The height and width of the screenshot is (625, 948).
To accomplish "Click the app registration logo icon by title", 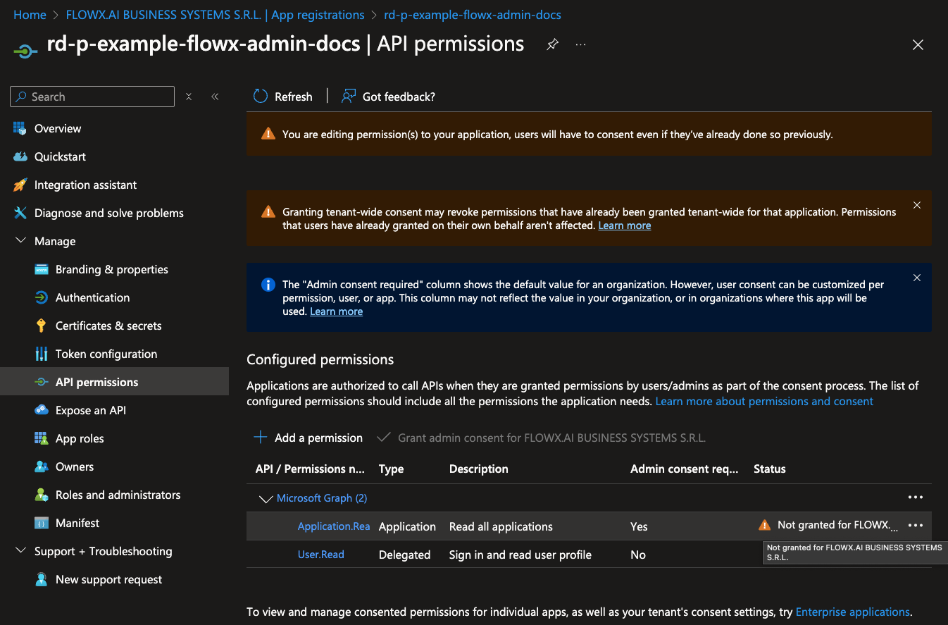I will pyautogui.click(x=25, y=51).
